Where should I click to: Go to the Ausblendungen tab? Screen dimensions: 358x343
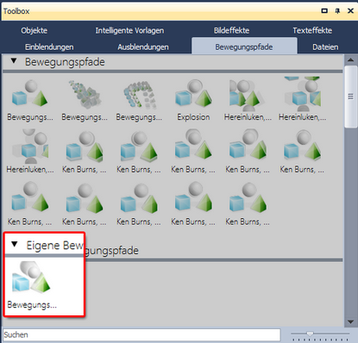[x=143, y=47]
